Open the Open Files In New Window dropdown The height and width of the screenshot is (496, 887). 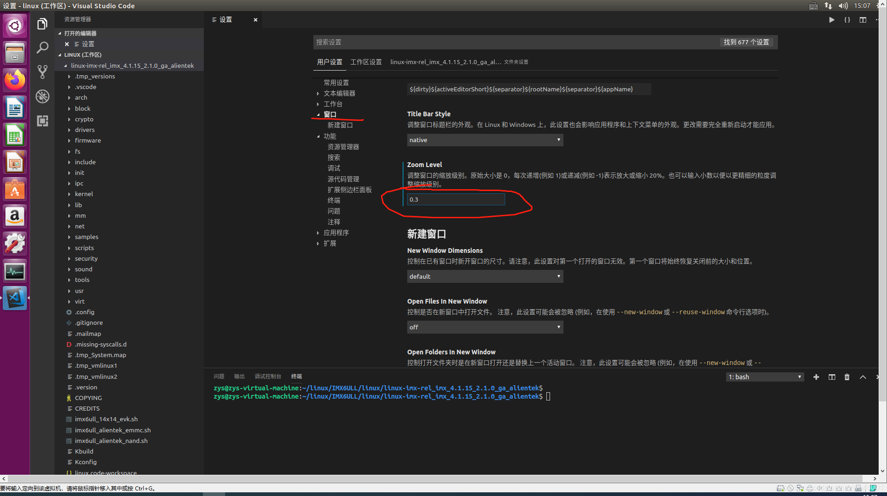click(485, 327)
